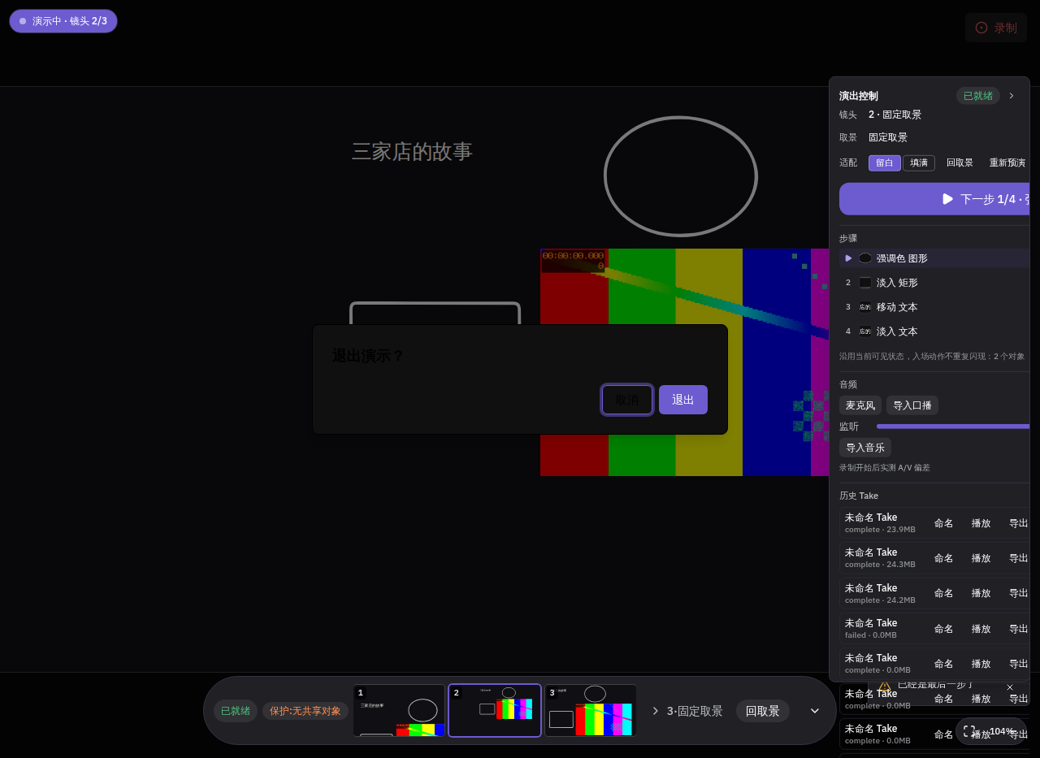Click the 演示中 · 镜头 2/3 badge

point(63,21)
